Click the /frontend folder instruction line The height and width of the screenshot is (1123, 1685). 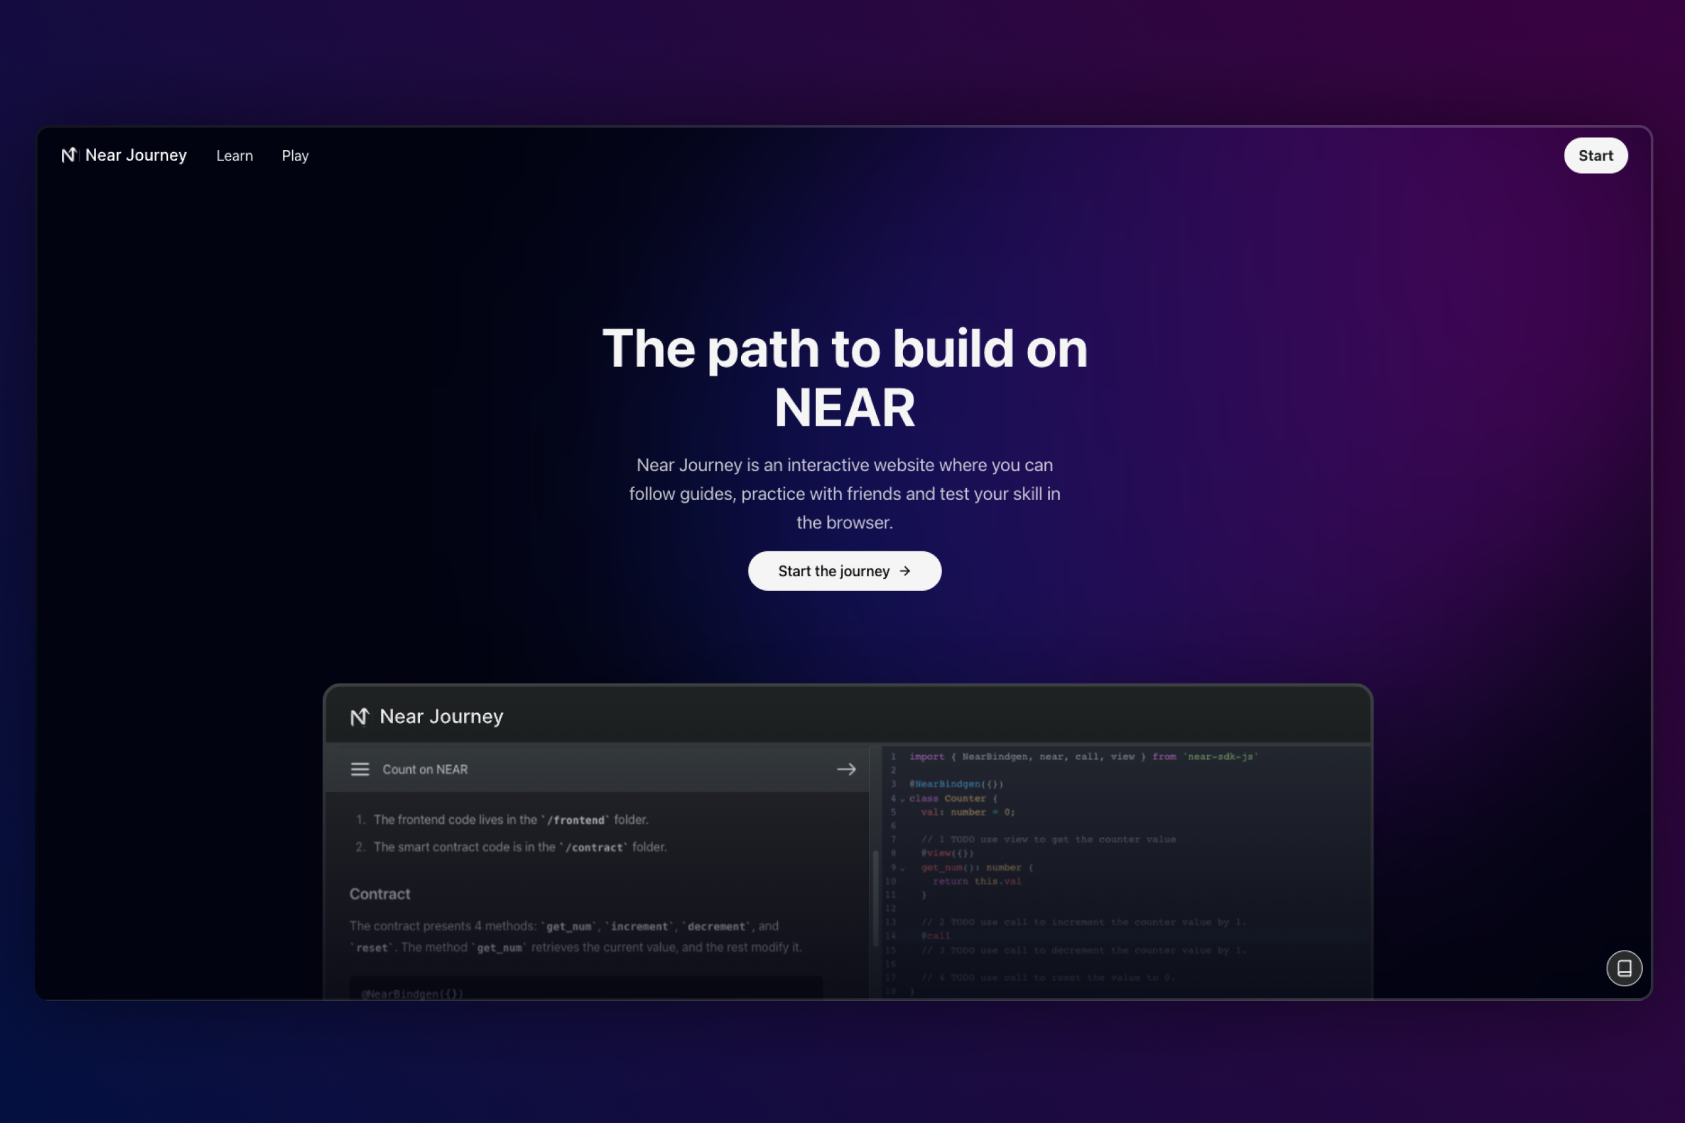510,819
